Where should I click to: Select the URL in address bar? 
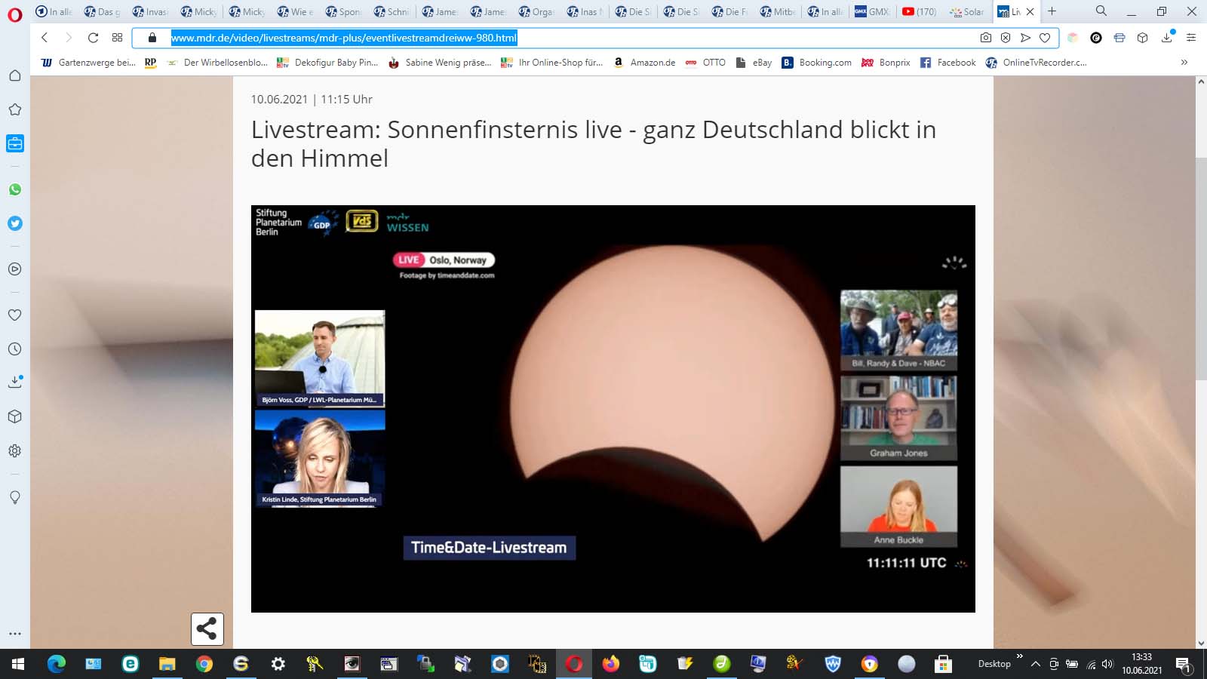[x=343, y=38]
